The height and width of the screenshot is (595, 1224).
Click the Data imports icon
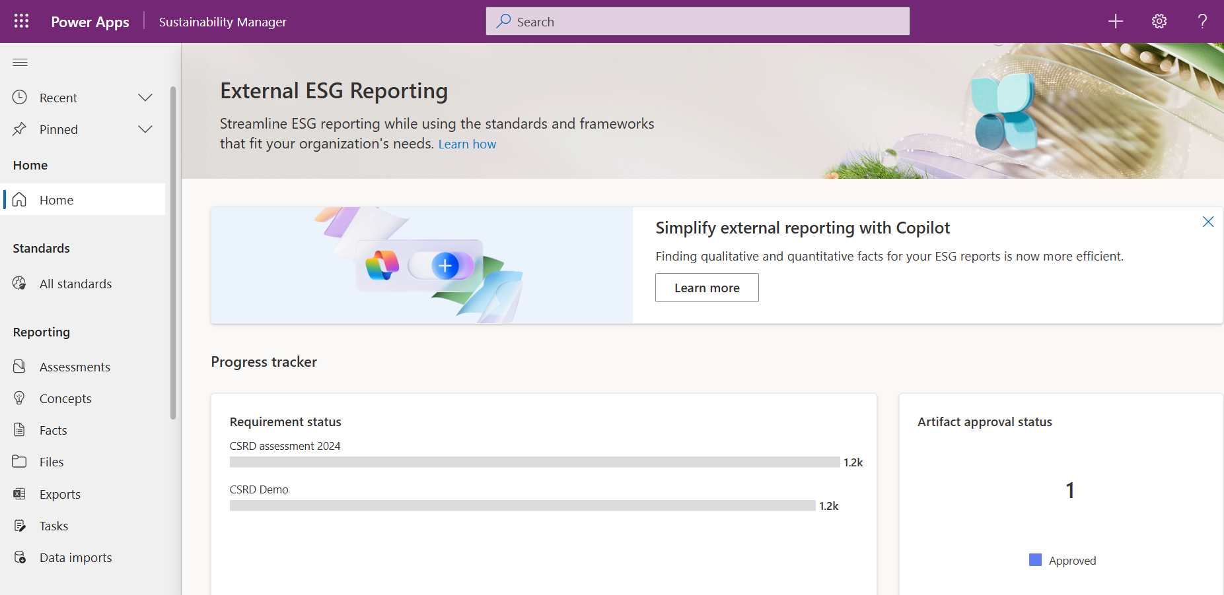(20, 557)
